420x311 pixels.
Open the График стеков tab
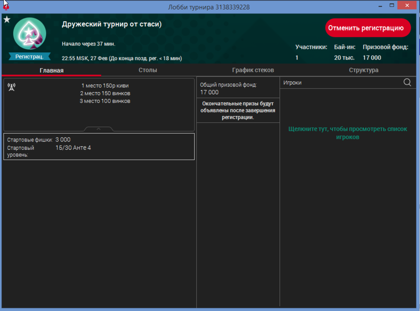pyautogui.click(x=253, y=70)
